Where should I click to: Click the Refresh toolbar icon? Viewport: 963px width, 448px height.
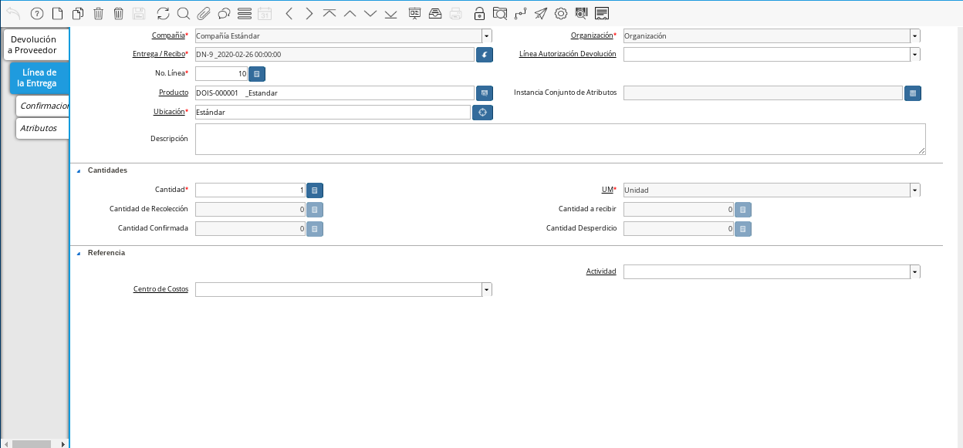tap(163, 13)
